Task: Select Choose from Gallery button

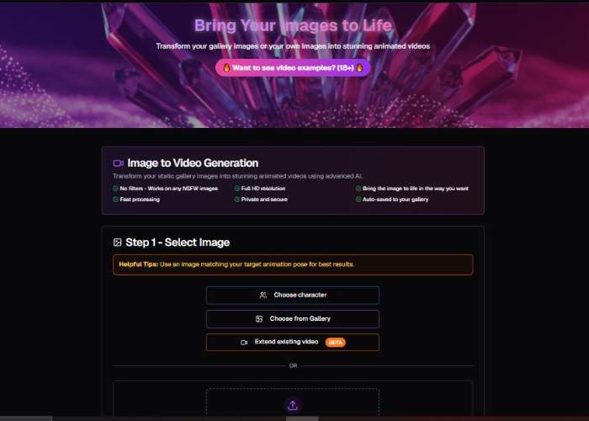Action: pos(293,319)
